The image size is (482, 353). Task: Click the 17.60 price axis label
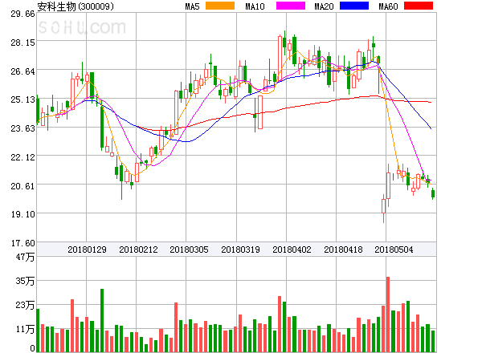(x=22, y=243)
